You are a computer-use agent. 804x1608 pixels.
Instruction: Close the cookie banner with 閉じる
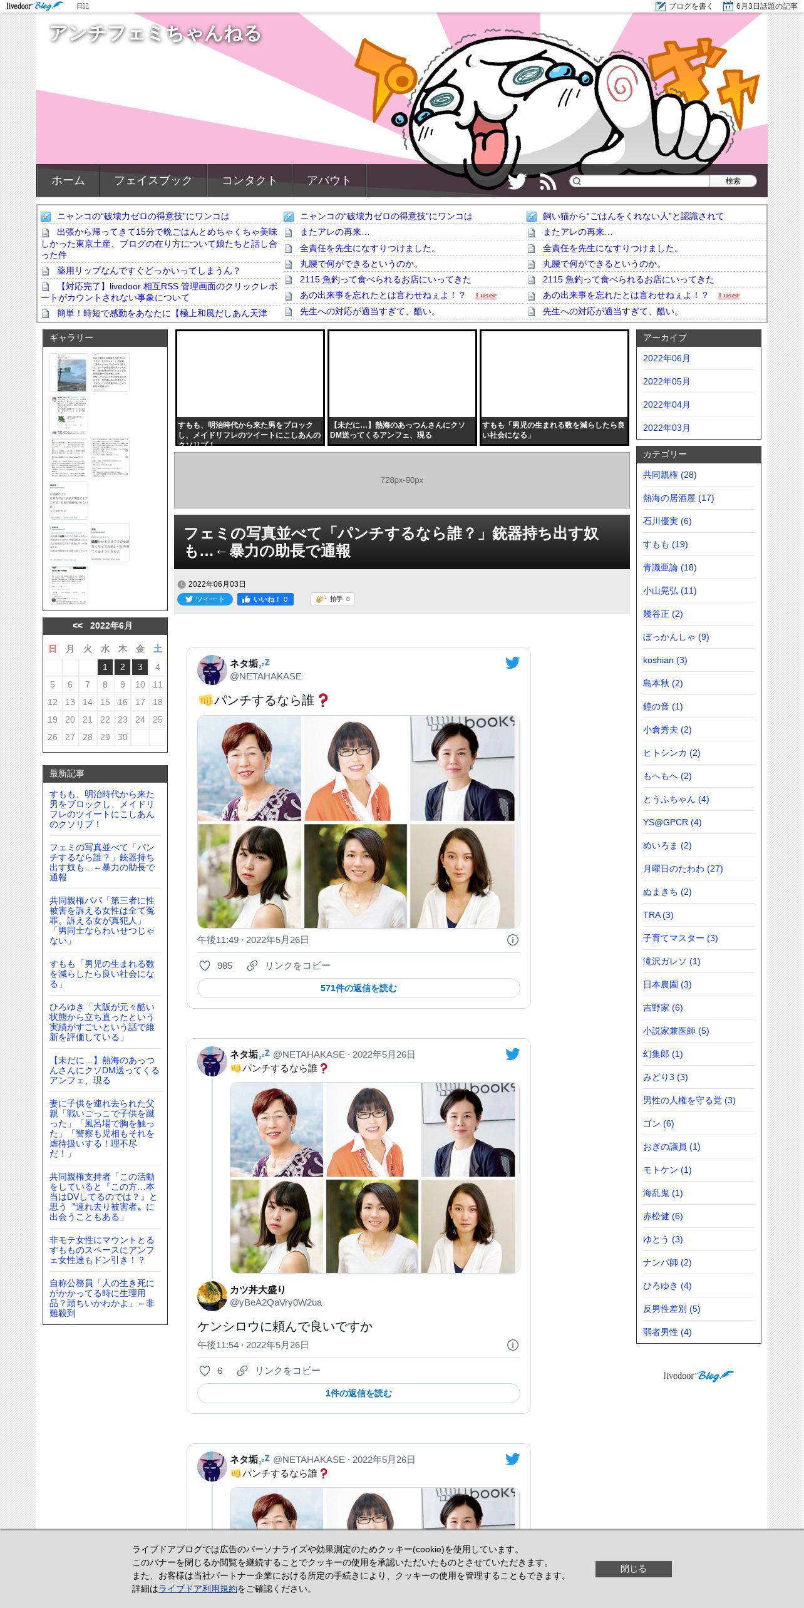click(x=633, y=1569)
